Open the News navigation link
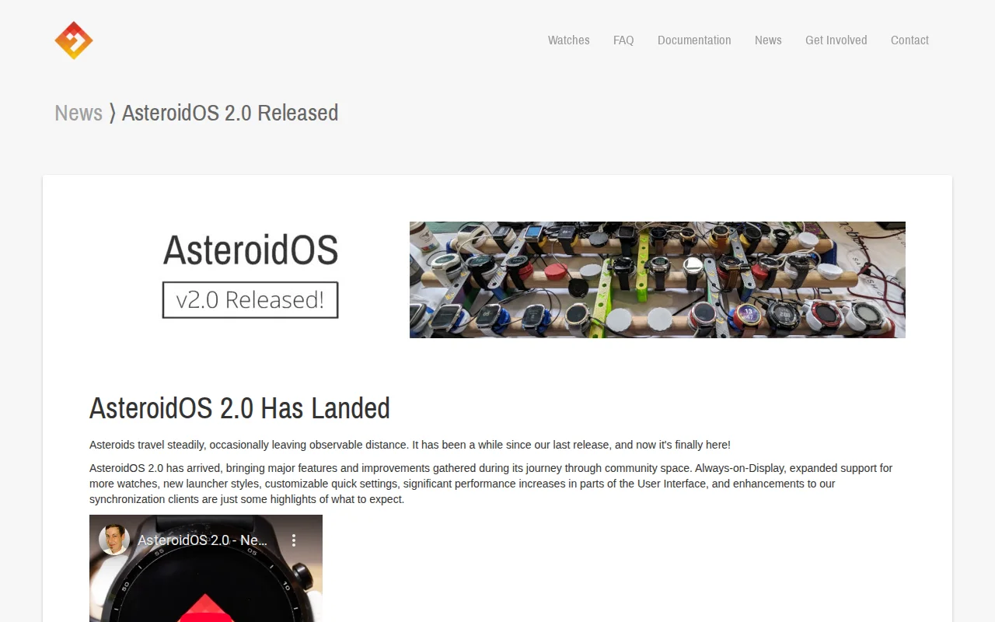The height and width of the screenshot is (622, 995). [768, 40]
